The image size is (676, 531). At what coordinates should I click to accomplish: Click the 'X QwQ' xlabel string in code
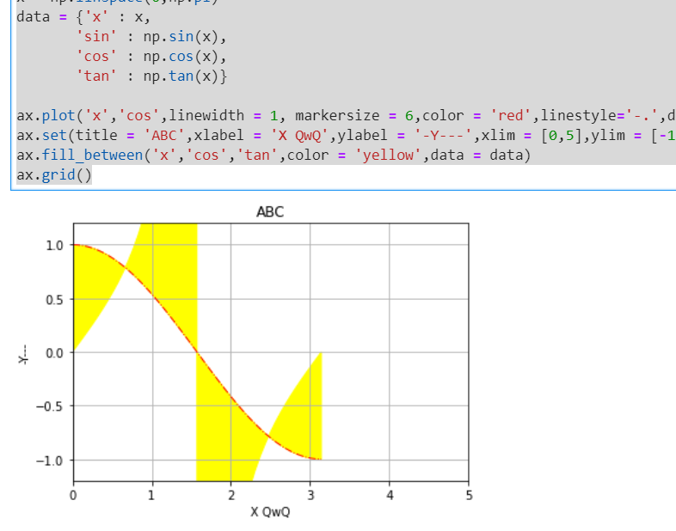[299, 136]
